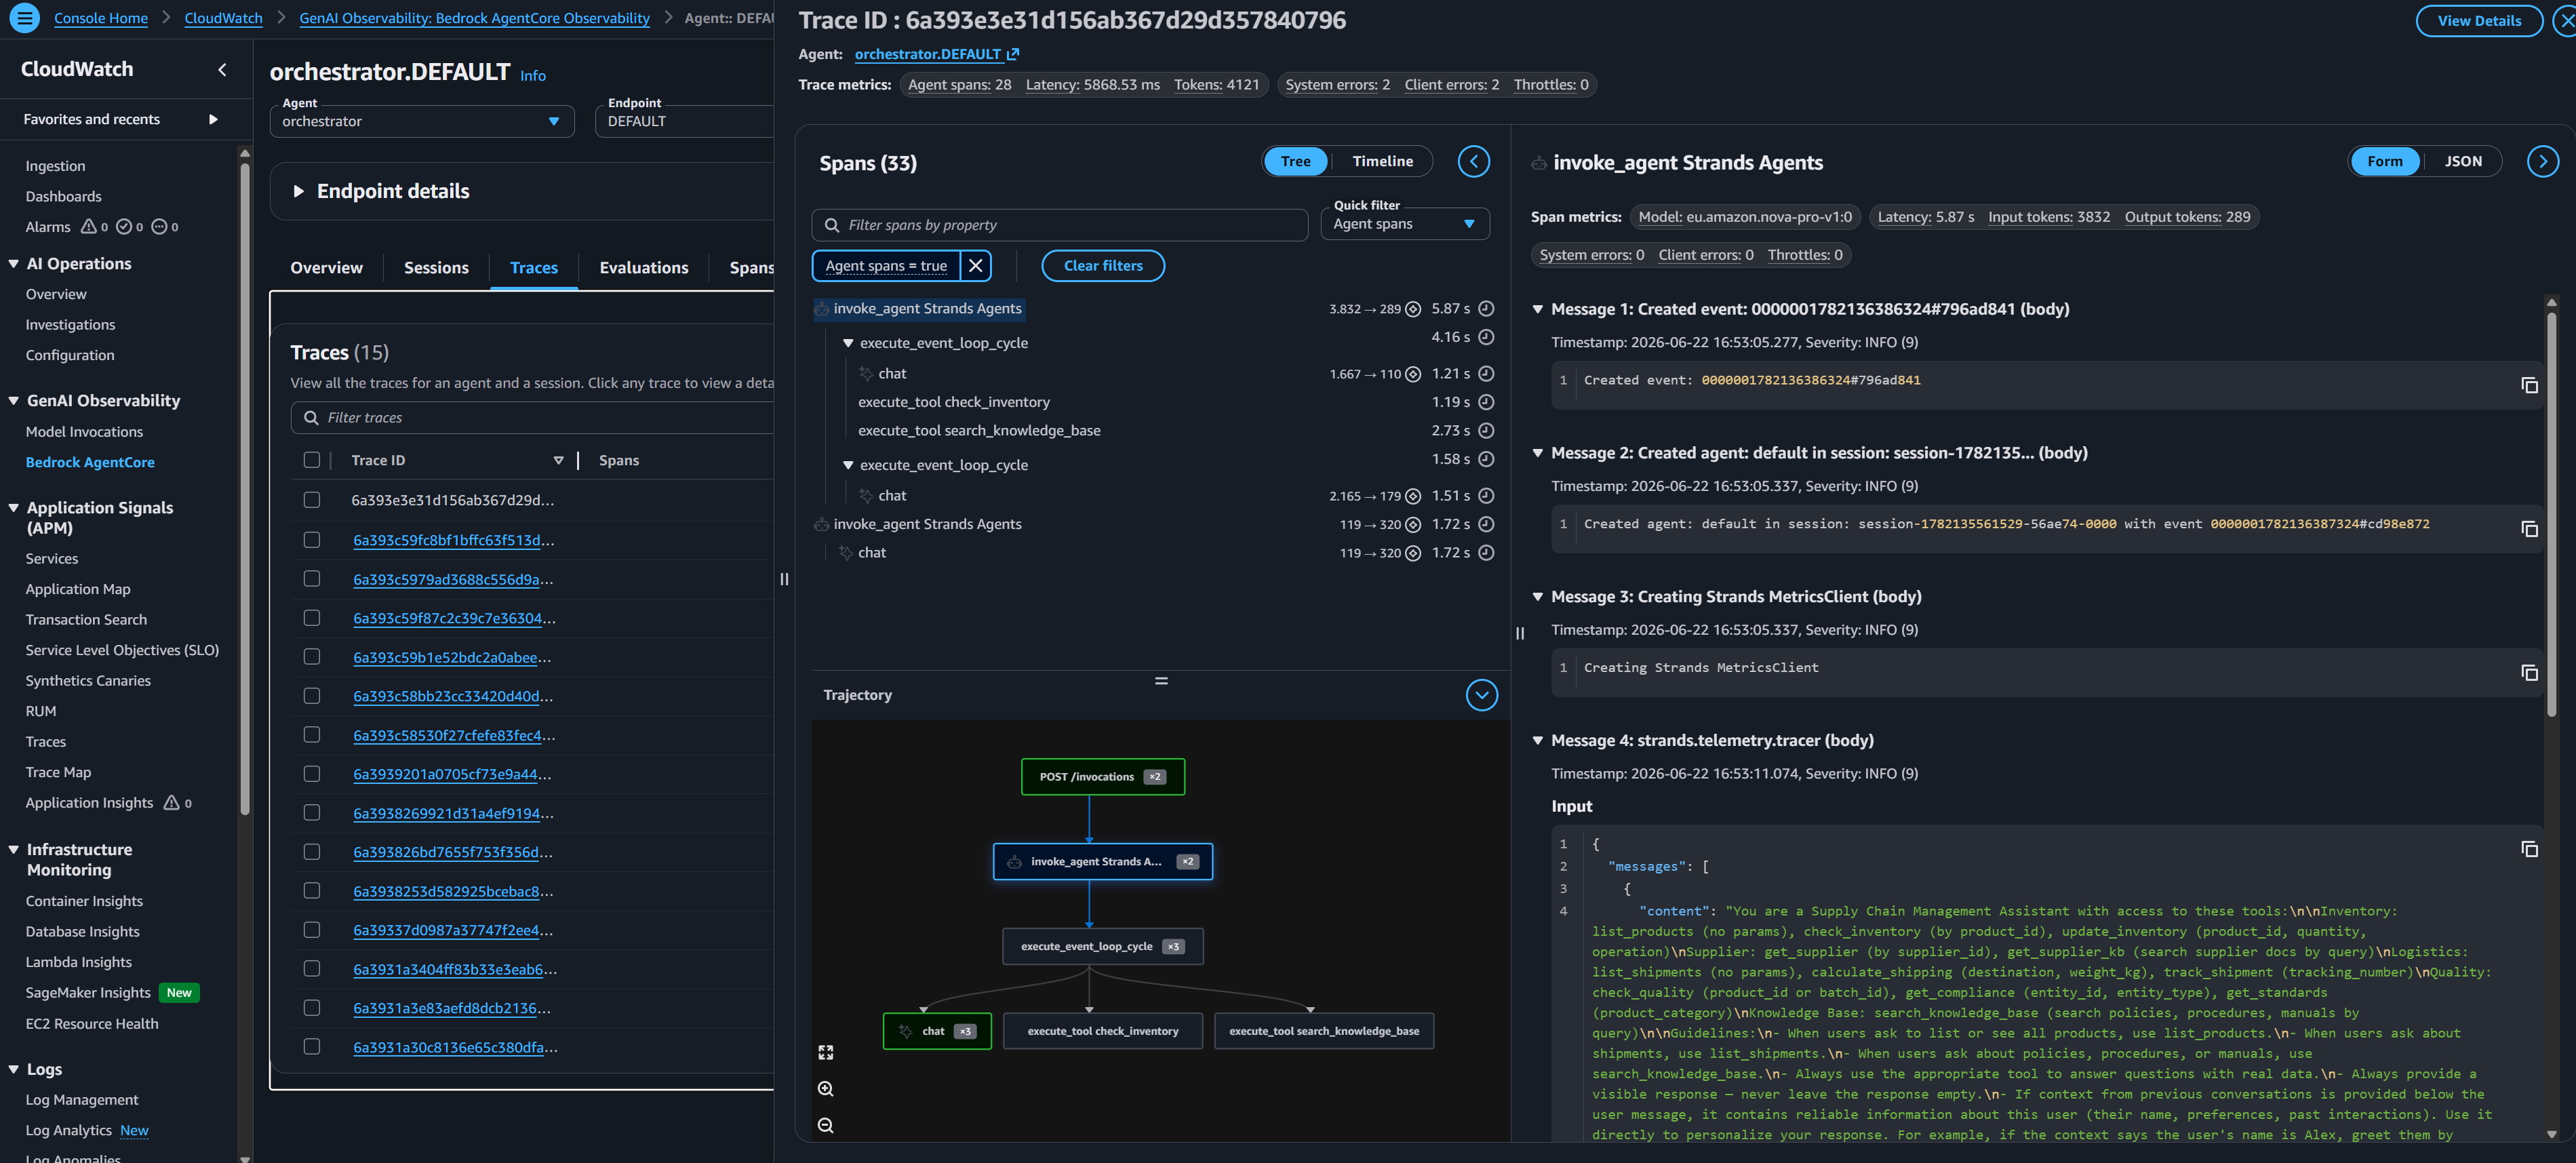This screenshot has width=2576, height=1163.
Task: Expand the Endpoint details section
Action: pyautogui.click(x=298, y=191)
